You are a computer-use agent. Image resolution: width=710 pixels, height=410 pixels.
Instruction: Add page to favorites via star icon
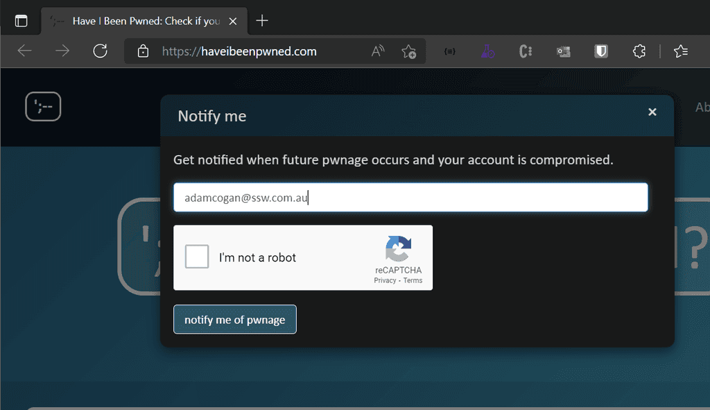click(409, 51)
